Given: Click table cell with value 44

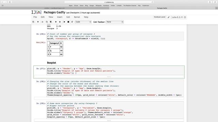Looking at the screenshot, I should [61, 50].
